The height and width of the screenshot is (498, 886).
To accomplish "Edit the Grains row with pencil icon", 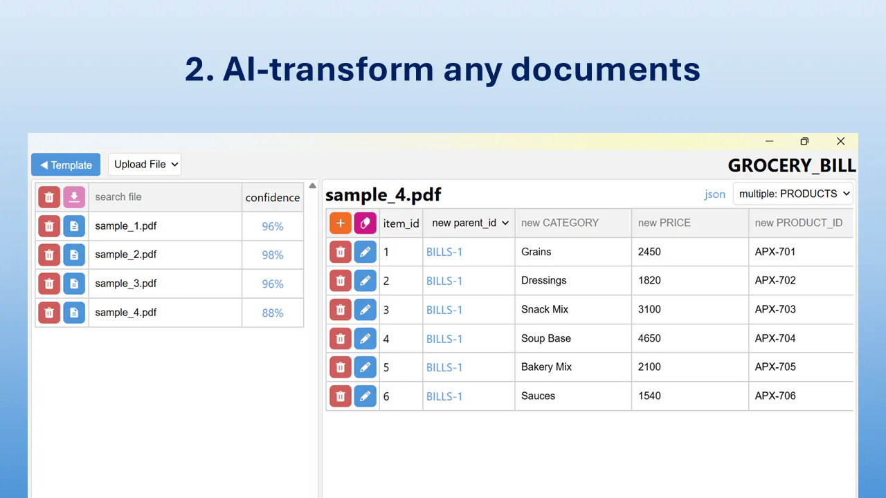I will (365, 252).
